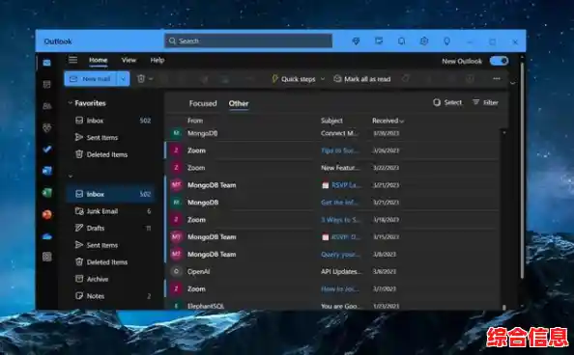Toggle the hamburger navigation pane button
The width and height of the screenshot is (574, 355).
click(73, 60)
